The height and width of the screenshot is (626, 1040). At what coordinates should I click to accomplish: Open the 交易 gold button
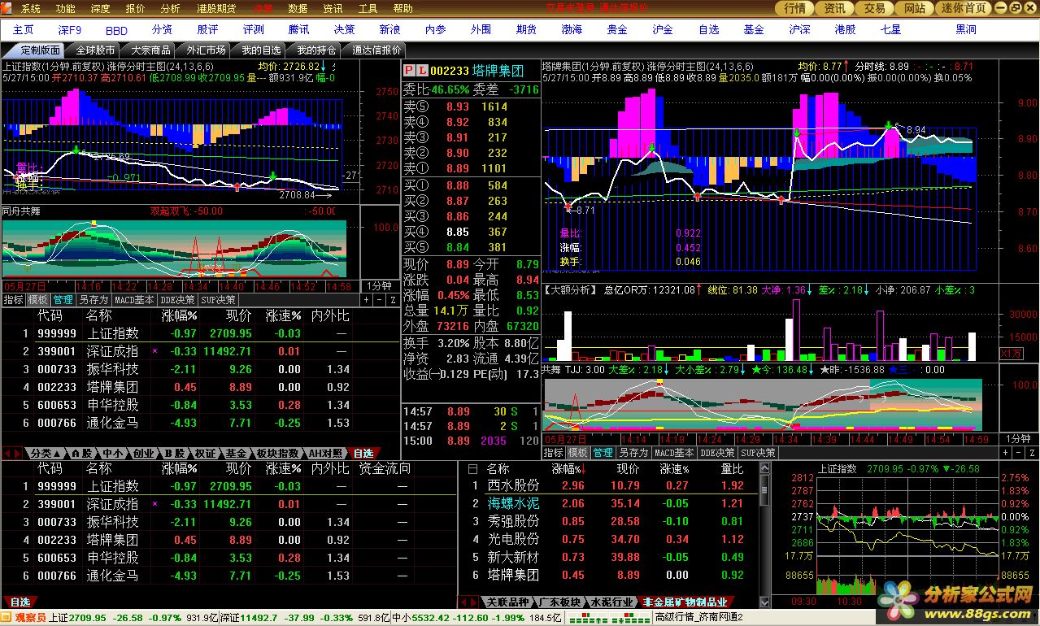(x=875, y=8)
